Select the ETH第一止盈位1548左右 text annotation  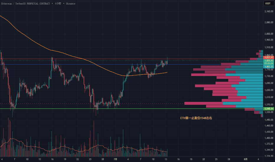[196, 118]
